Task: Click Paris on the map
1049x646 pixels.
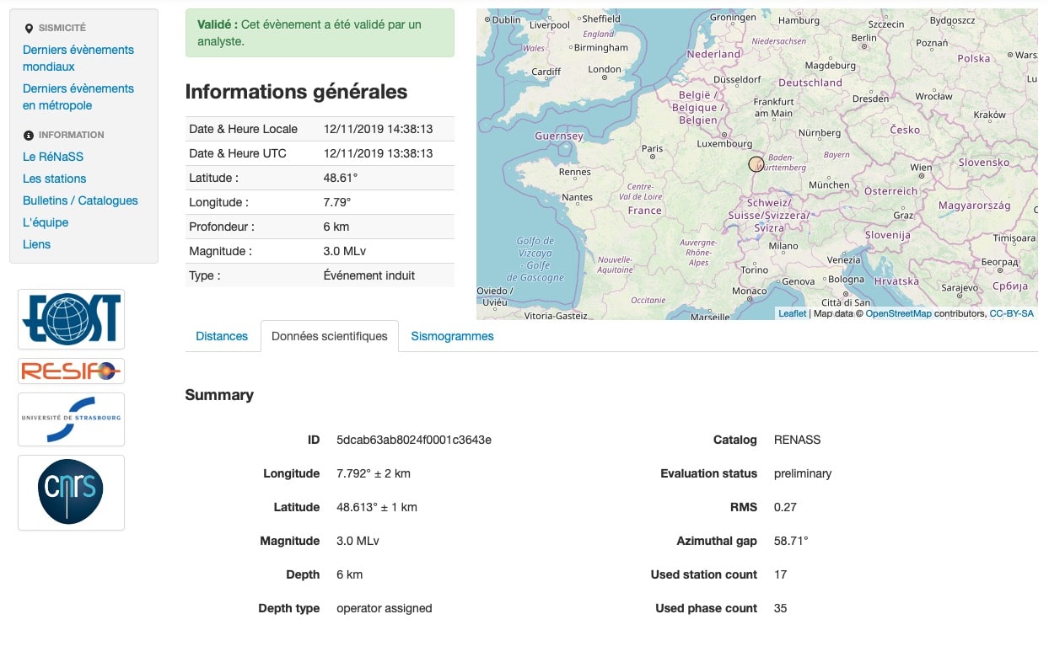Action: pyautogui.click(x=652, y=148)
